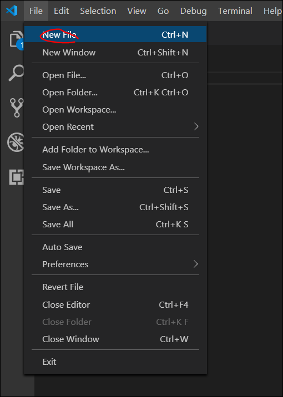Select Open Folder... entry
The image size is (283, 397).
tap(115, 93)
